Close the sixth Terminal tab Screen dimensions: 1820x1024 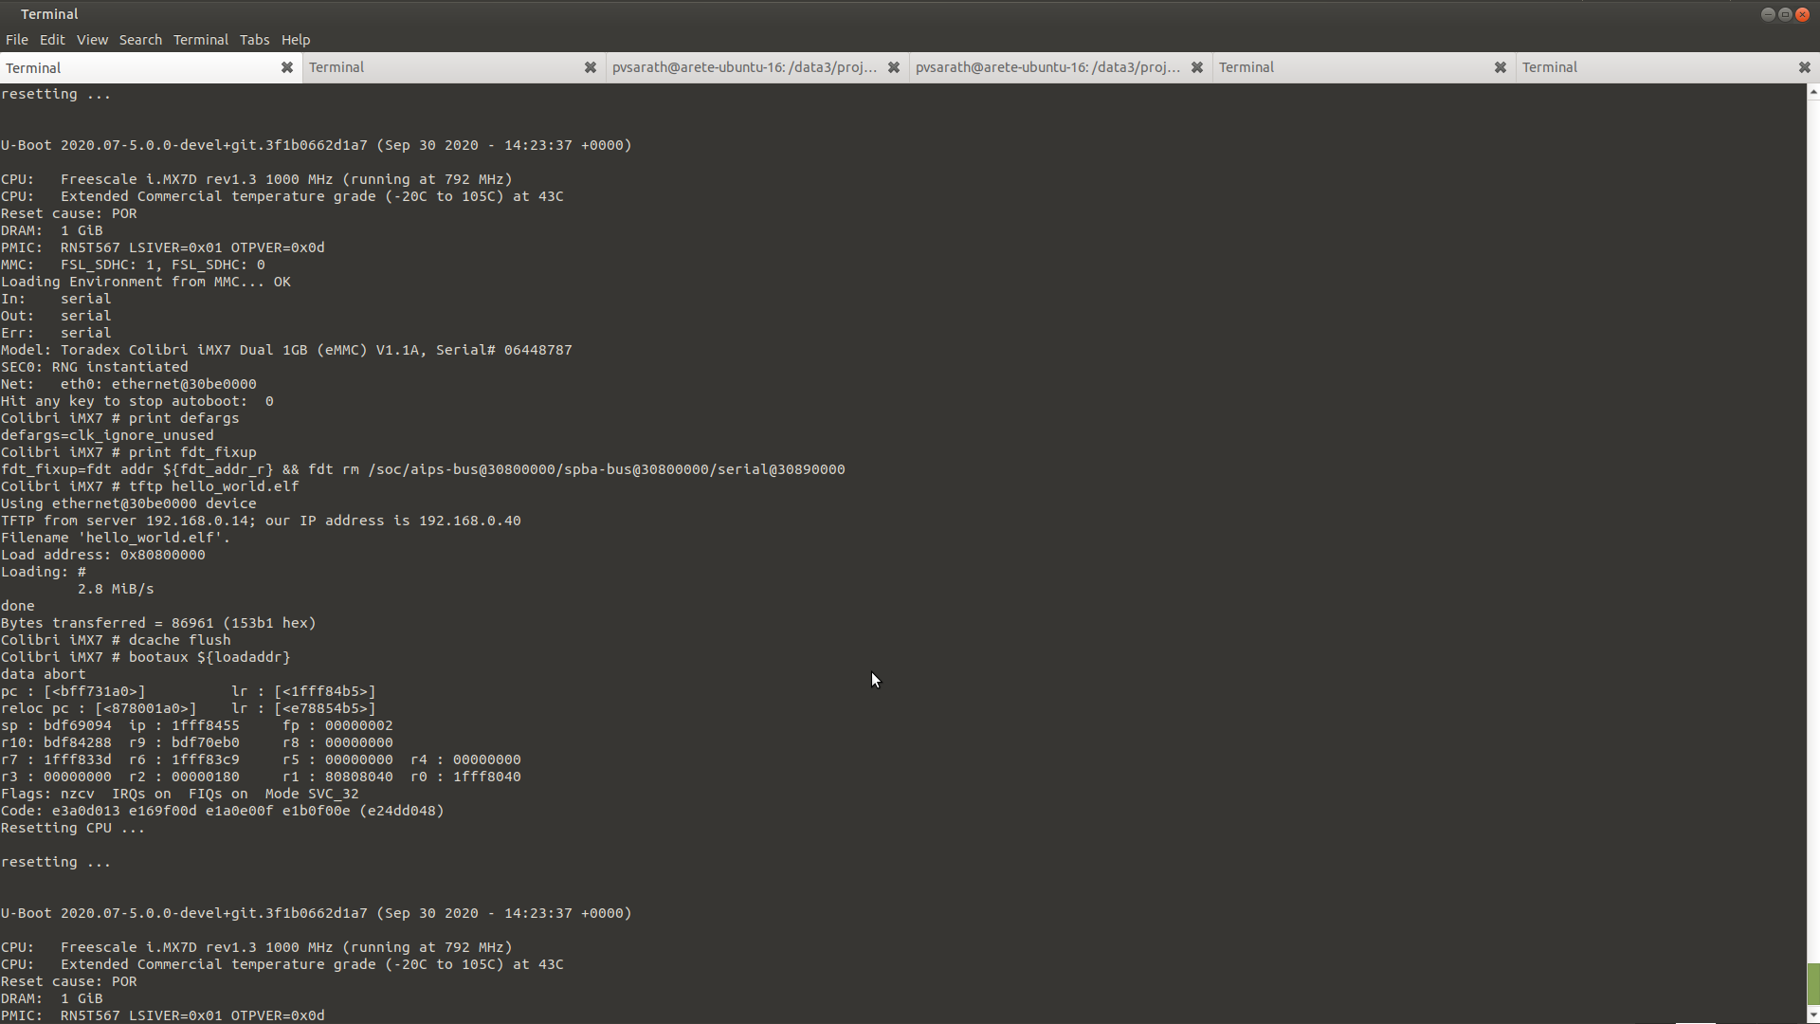coord(1805,67)
